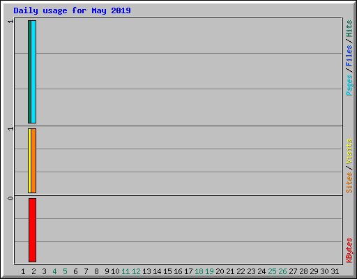This screenshot has height=279, width=357.
Task: Click the y-axis value 1 of Hits chart
Action: tap(10, 22)
